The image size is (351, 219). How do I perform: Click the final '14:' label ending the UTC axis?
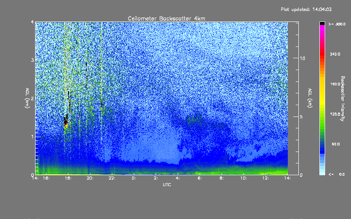(x=287, y=178)
